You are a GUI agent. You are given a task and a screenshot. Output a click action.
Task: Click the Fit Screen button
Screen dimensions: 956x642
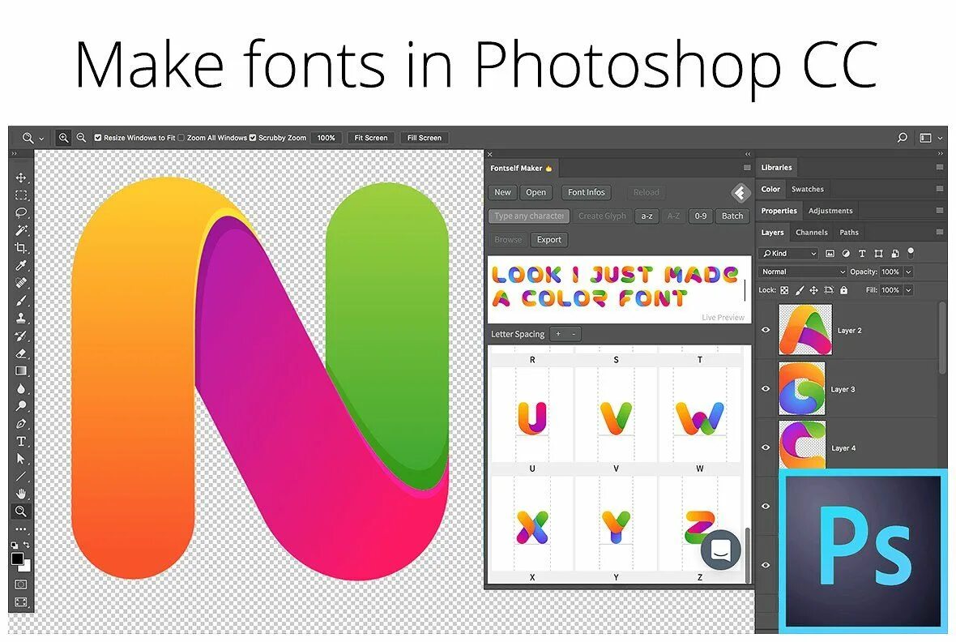click(x=371, y=138)
